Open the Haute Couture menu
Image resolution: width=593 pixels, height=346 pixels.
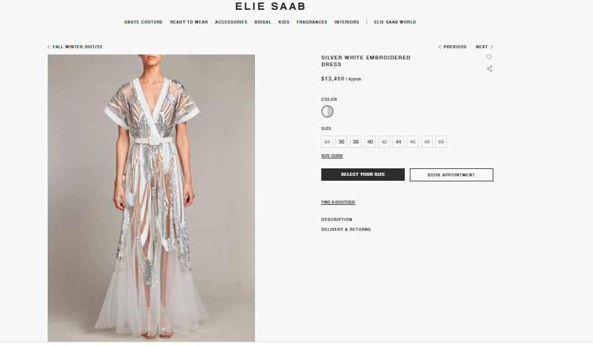(x=144, y=22)
